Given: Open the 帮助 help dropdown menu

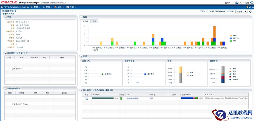Looking at the screenshot, I should click(228, 3).
